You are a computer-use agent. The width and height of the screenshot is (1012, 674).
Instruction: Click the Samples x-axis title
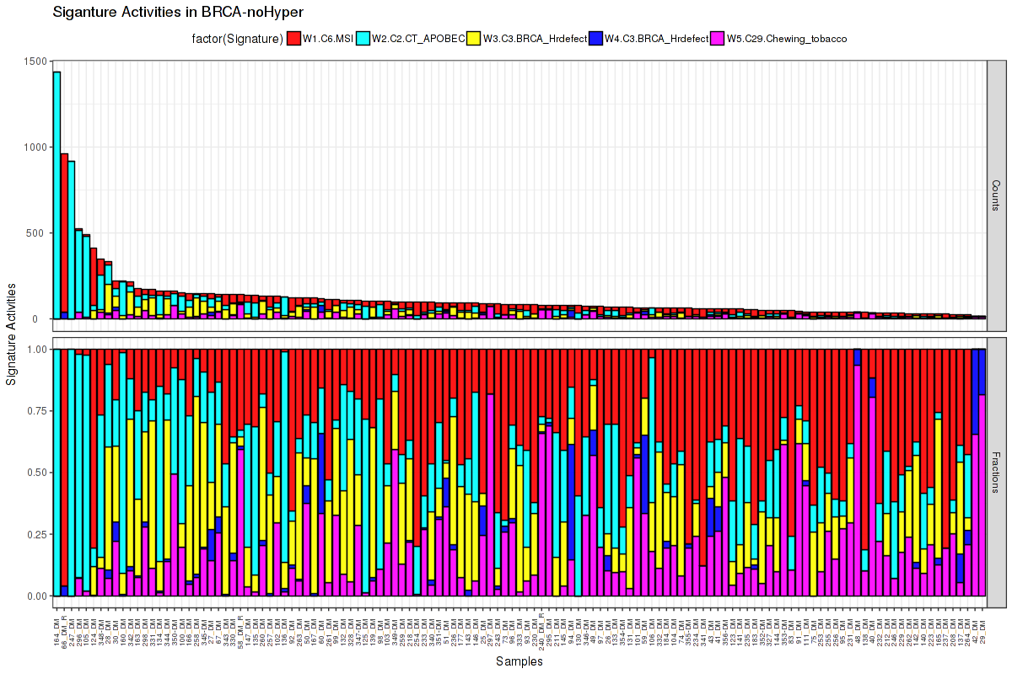[519, 662]
